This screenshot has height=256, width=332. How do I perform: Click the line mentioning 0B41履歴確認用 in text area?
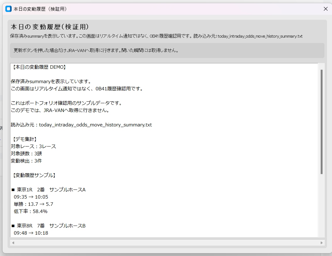[77, 89]
